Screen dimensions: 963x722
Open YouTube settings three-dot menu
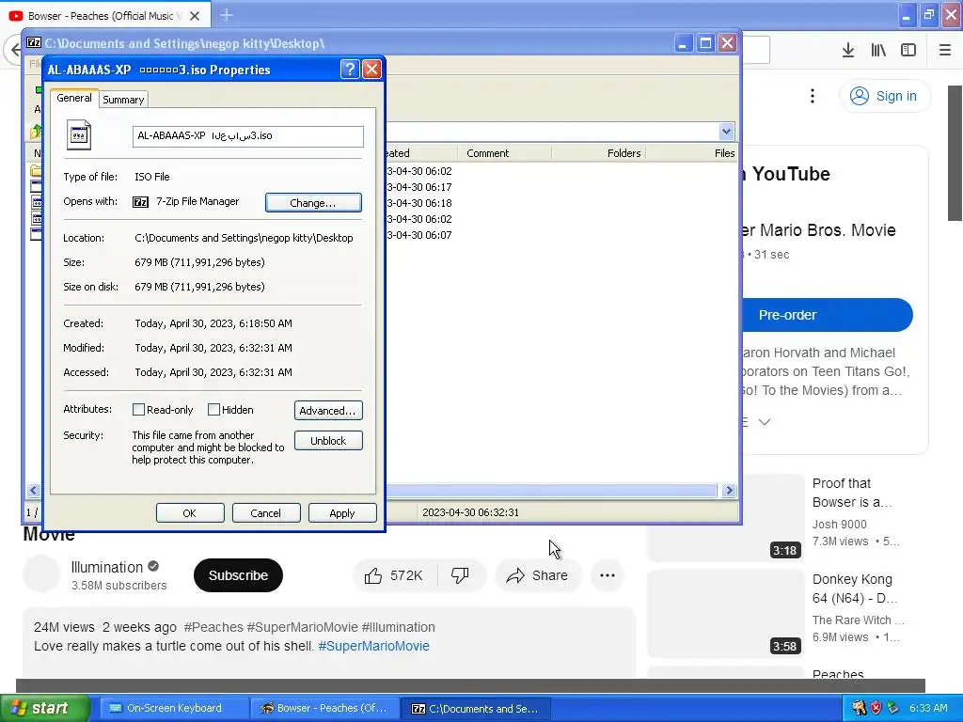[x=813, y=96]
